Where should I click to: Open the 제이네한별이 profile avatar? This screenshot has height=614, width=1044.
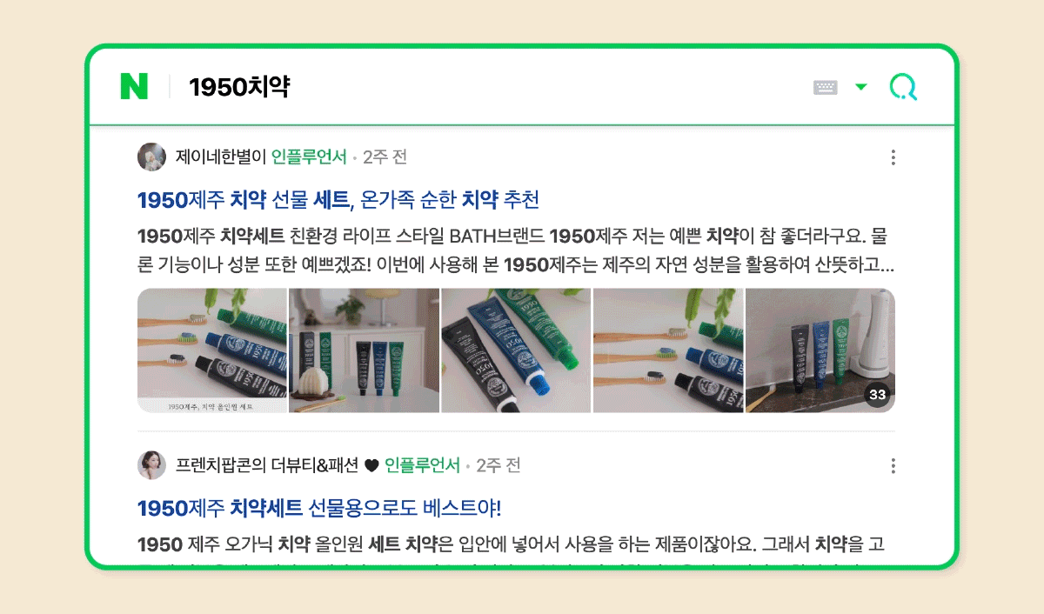151,157
